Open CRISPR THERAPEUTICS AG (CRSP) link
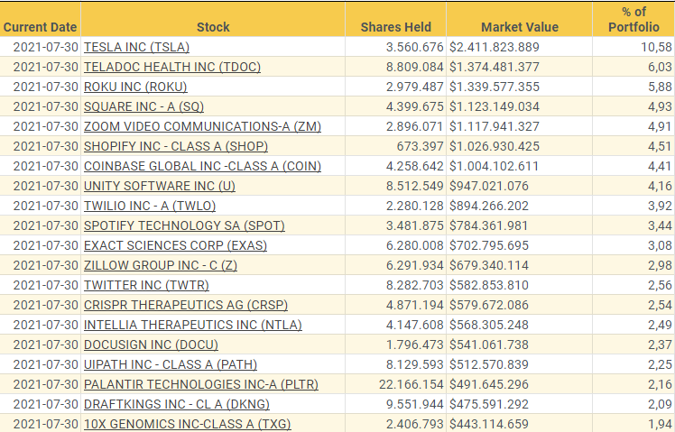675x432 pixels. 186,304
